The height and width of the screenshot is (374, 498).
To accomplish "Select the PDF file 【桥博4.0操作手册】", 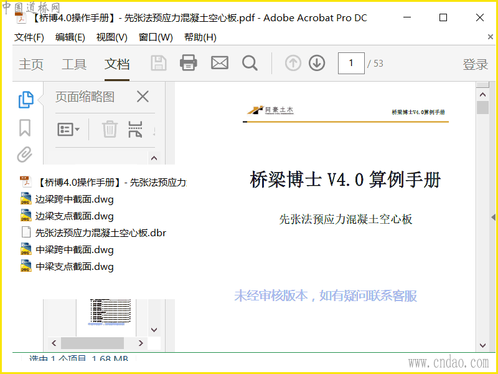I will point(103,182).
